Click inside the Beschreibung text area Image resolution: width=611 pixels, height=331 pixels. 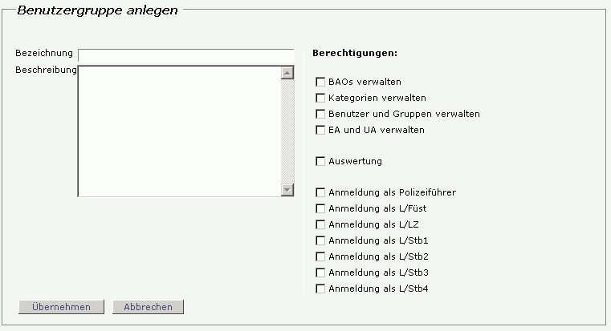tap(179, 130)
